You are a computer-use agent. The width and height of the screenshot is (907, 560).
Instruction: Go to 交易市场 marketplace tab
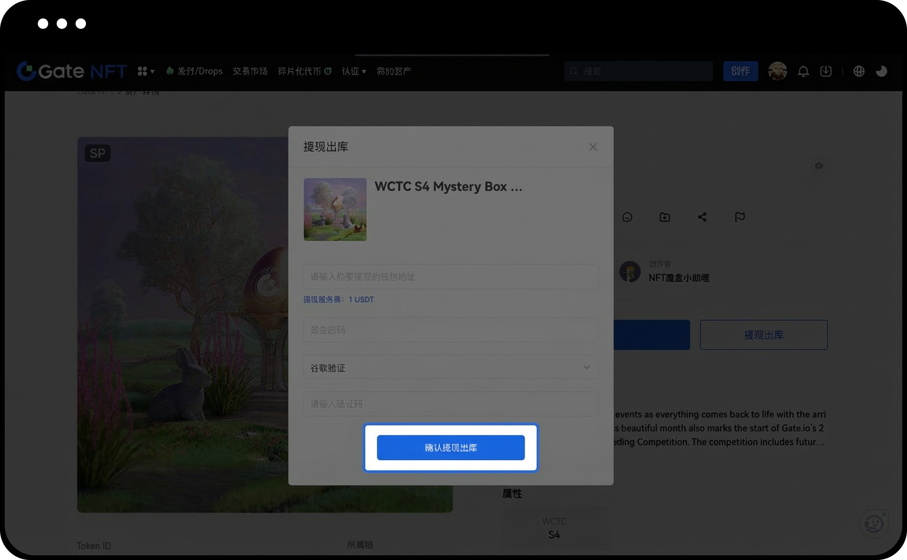pyautogui.click(x=250, y=71)
